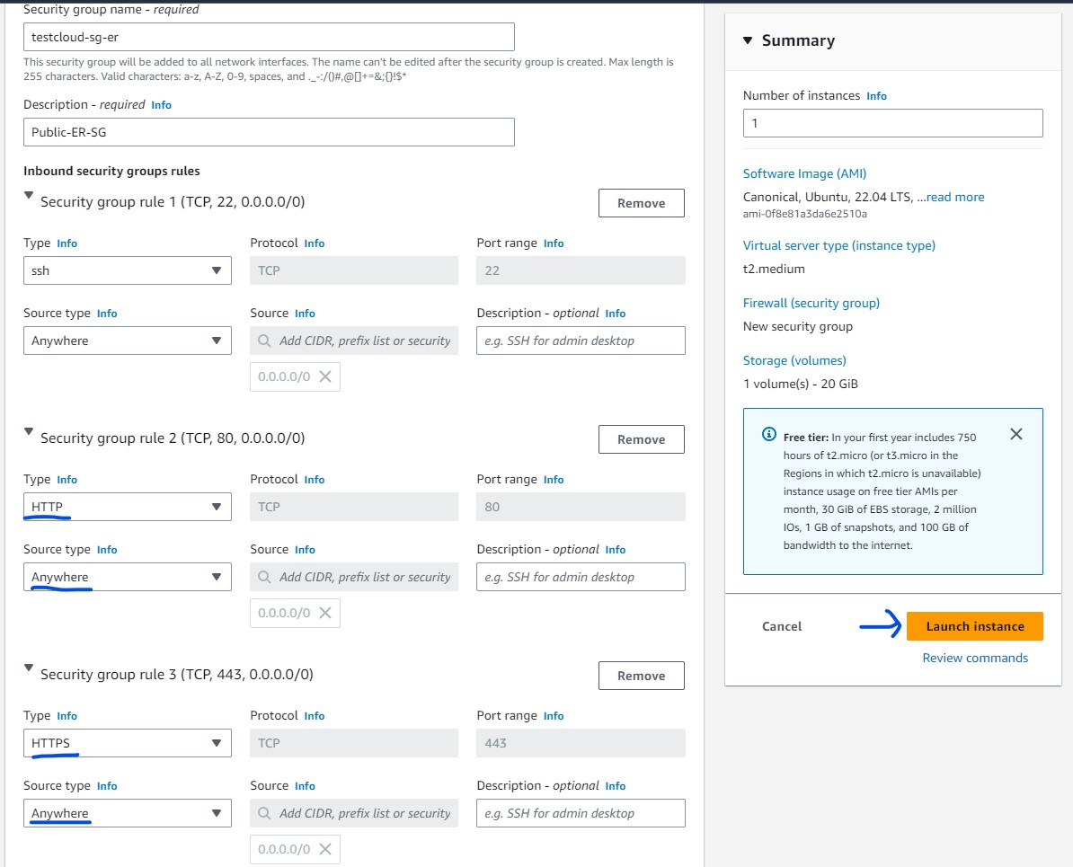This screenshot has height=867, width=1073.
Task: Focus the Number of instances field
Action: tap(892, 123)
